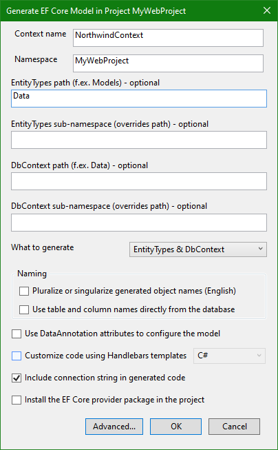Open the What to generate dropdown

tap(197, 249)
